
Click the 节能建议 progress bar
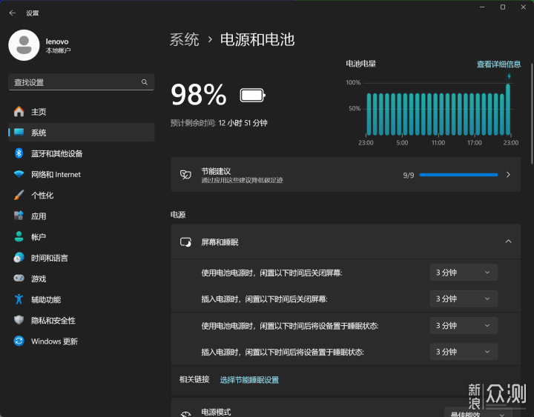(x=458, y=175)
